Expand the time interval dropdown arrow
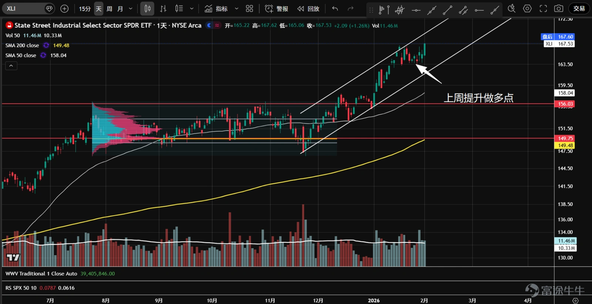592x304 pixels. (x=131, y=9)
